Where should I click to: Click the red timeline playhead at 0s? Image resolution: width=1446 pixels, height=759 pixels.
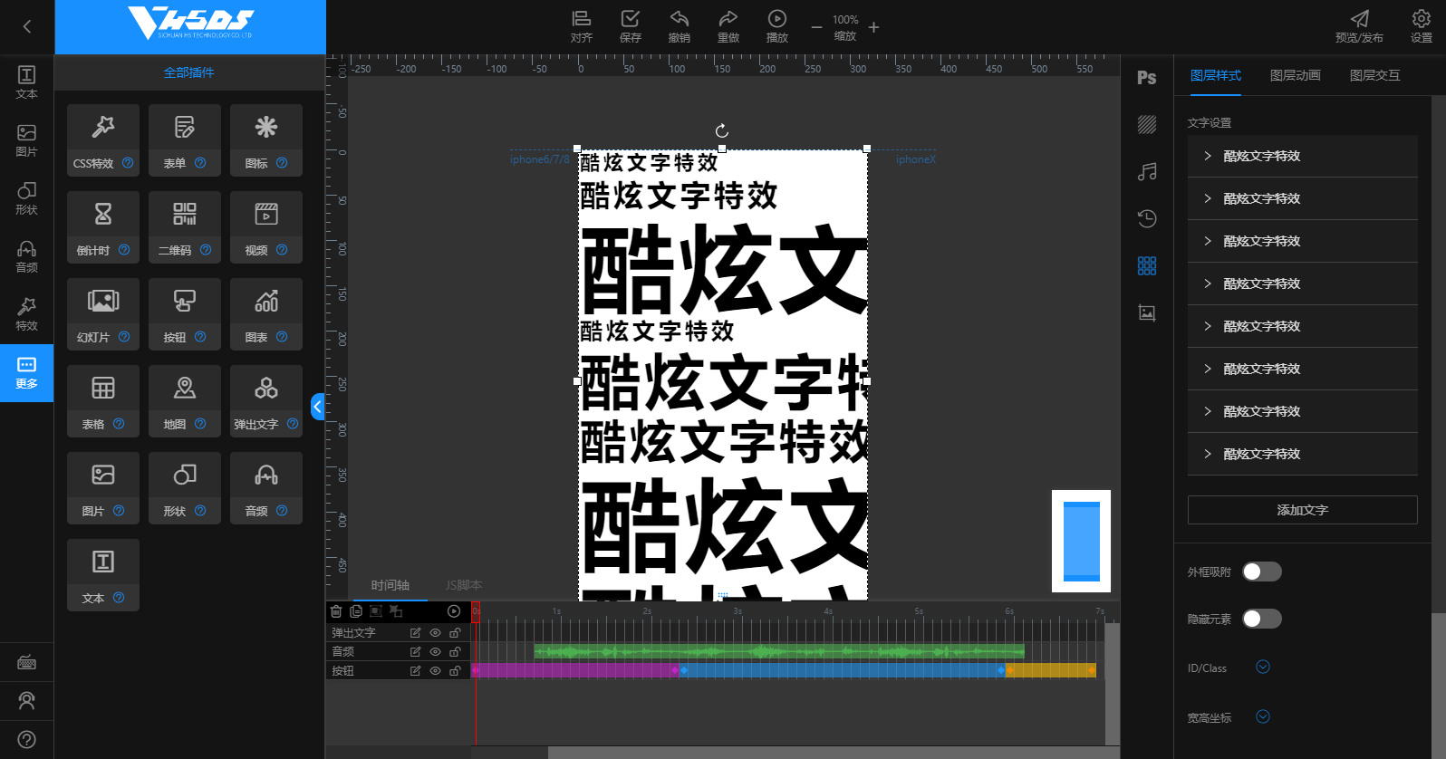pos(475,612)
